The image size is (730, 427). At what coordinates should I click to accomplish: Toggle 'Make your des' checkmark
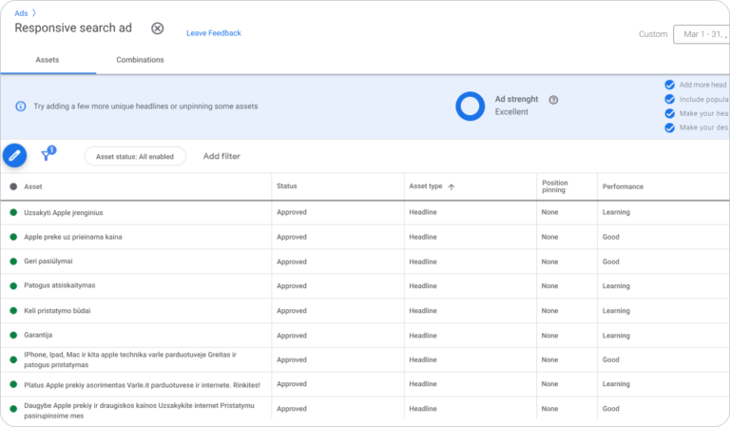tap(669, 127)
